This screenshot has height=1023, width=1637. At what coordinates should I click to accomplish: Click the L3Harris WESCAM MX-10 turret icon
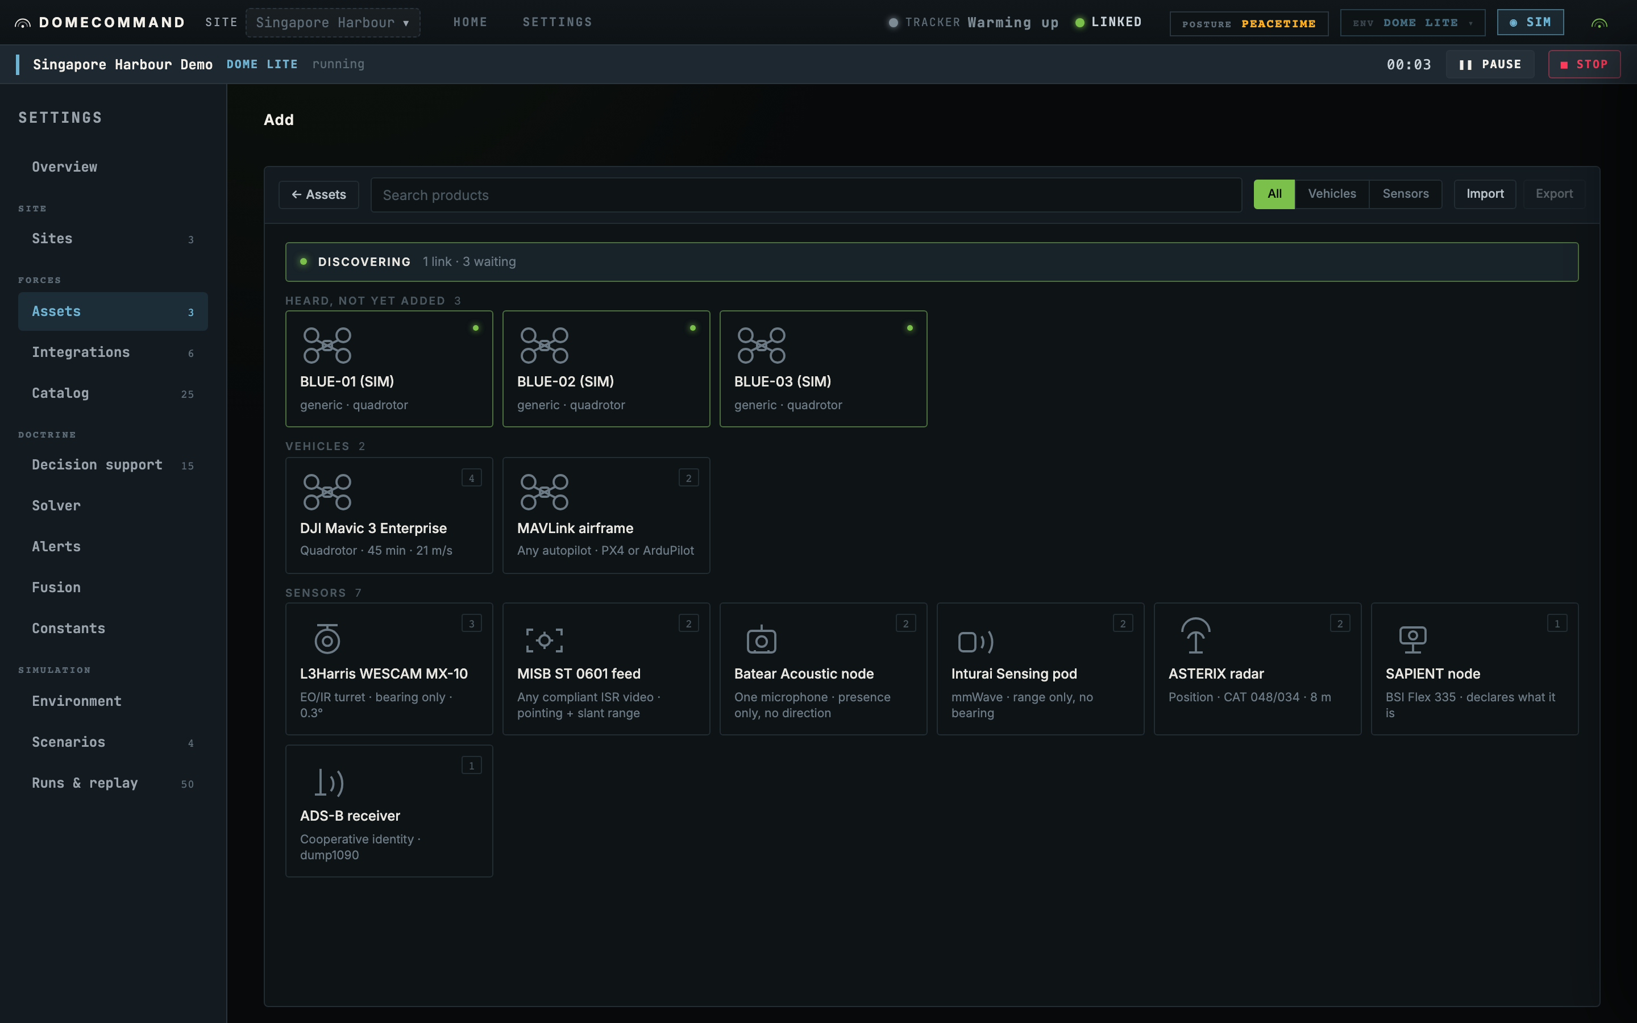(x=327, y=638)
